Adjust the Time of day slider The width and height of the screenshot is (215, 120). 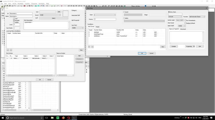[145, 6]
